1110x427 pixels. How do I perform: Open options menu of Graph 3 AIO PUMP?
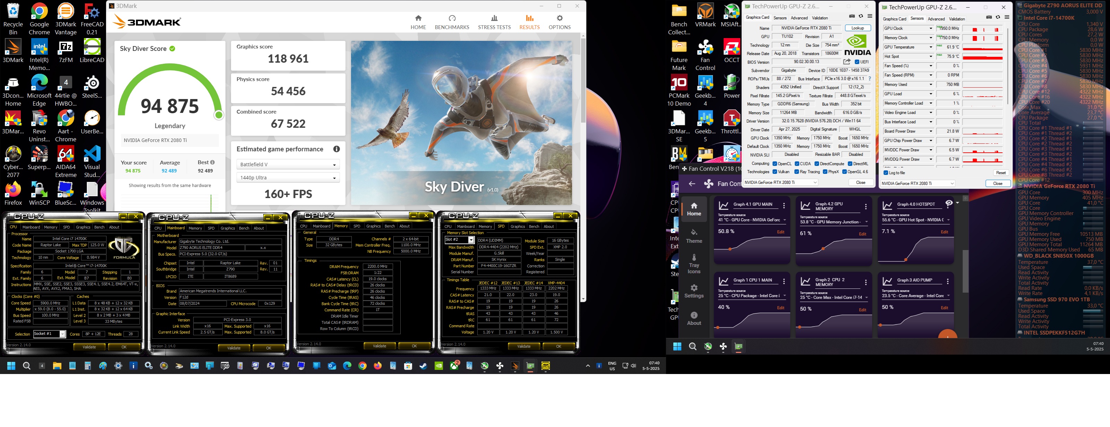tap(948, 281)
